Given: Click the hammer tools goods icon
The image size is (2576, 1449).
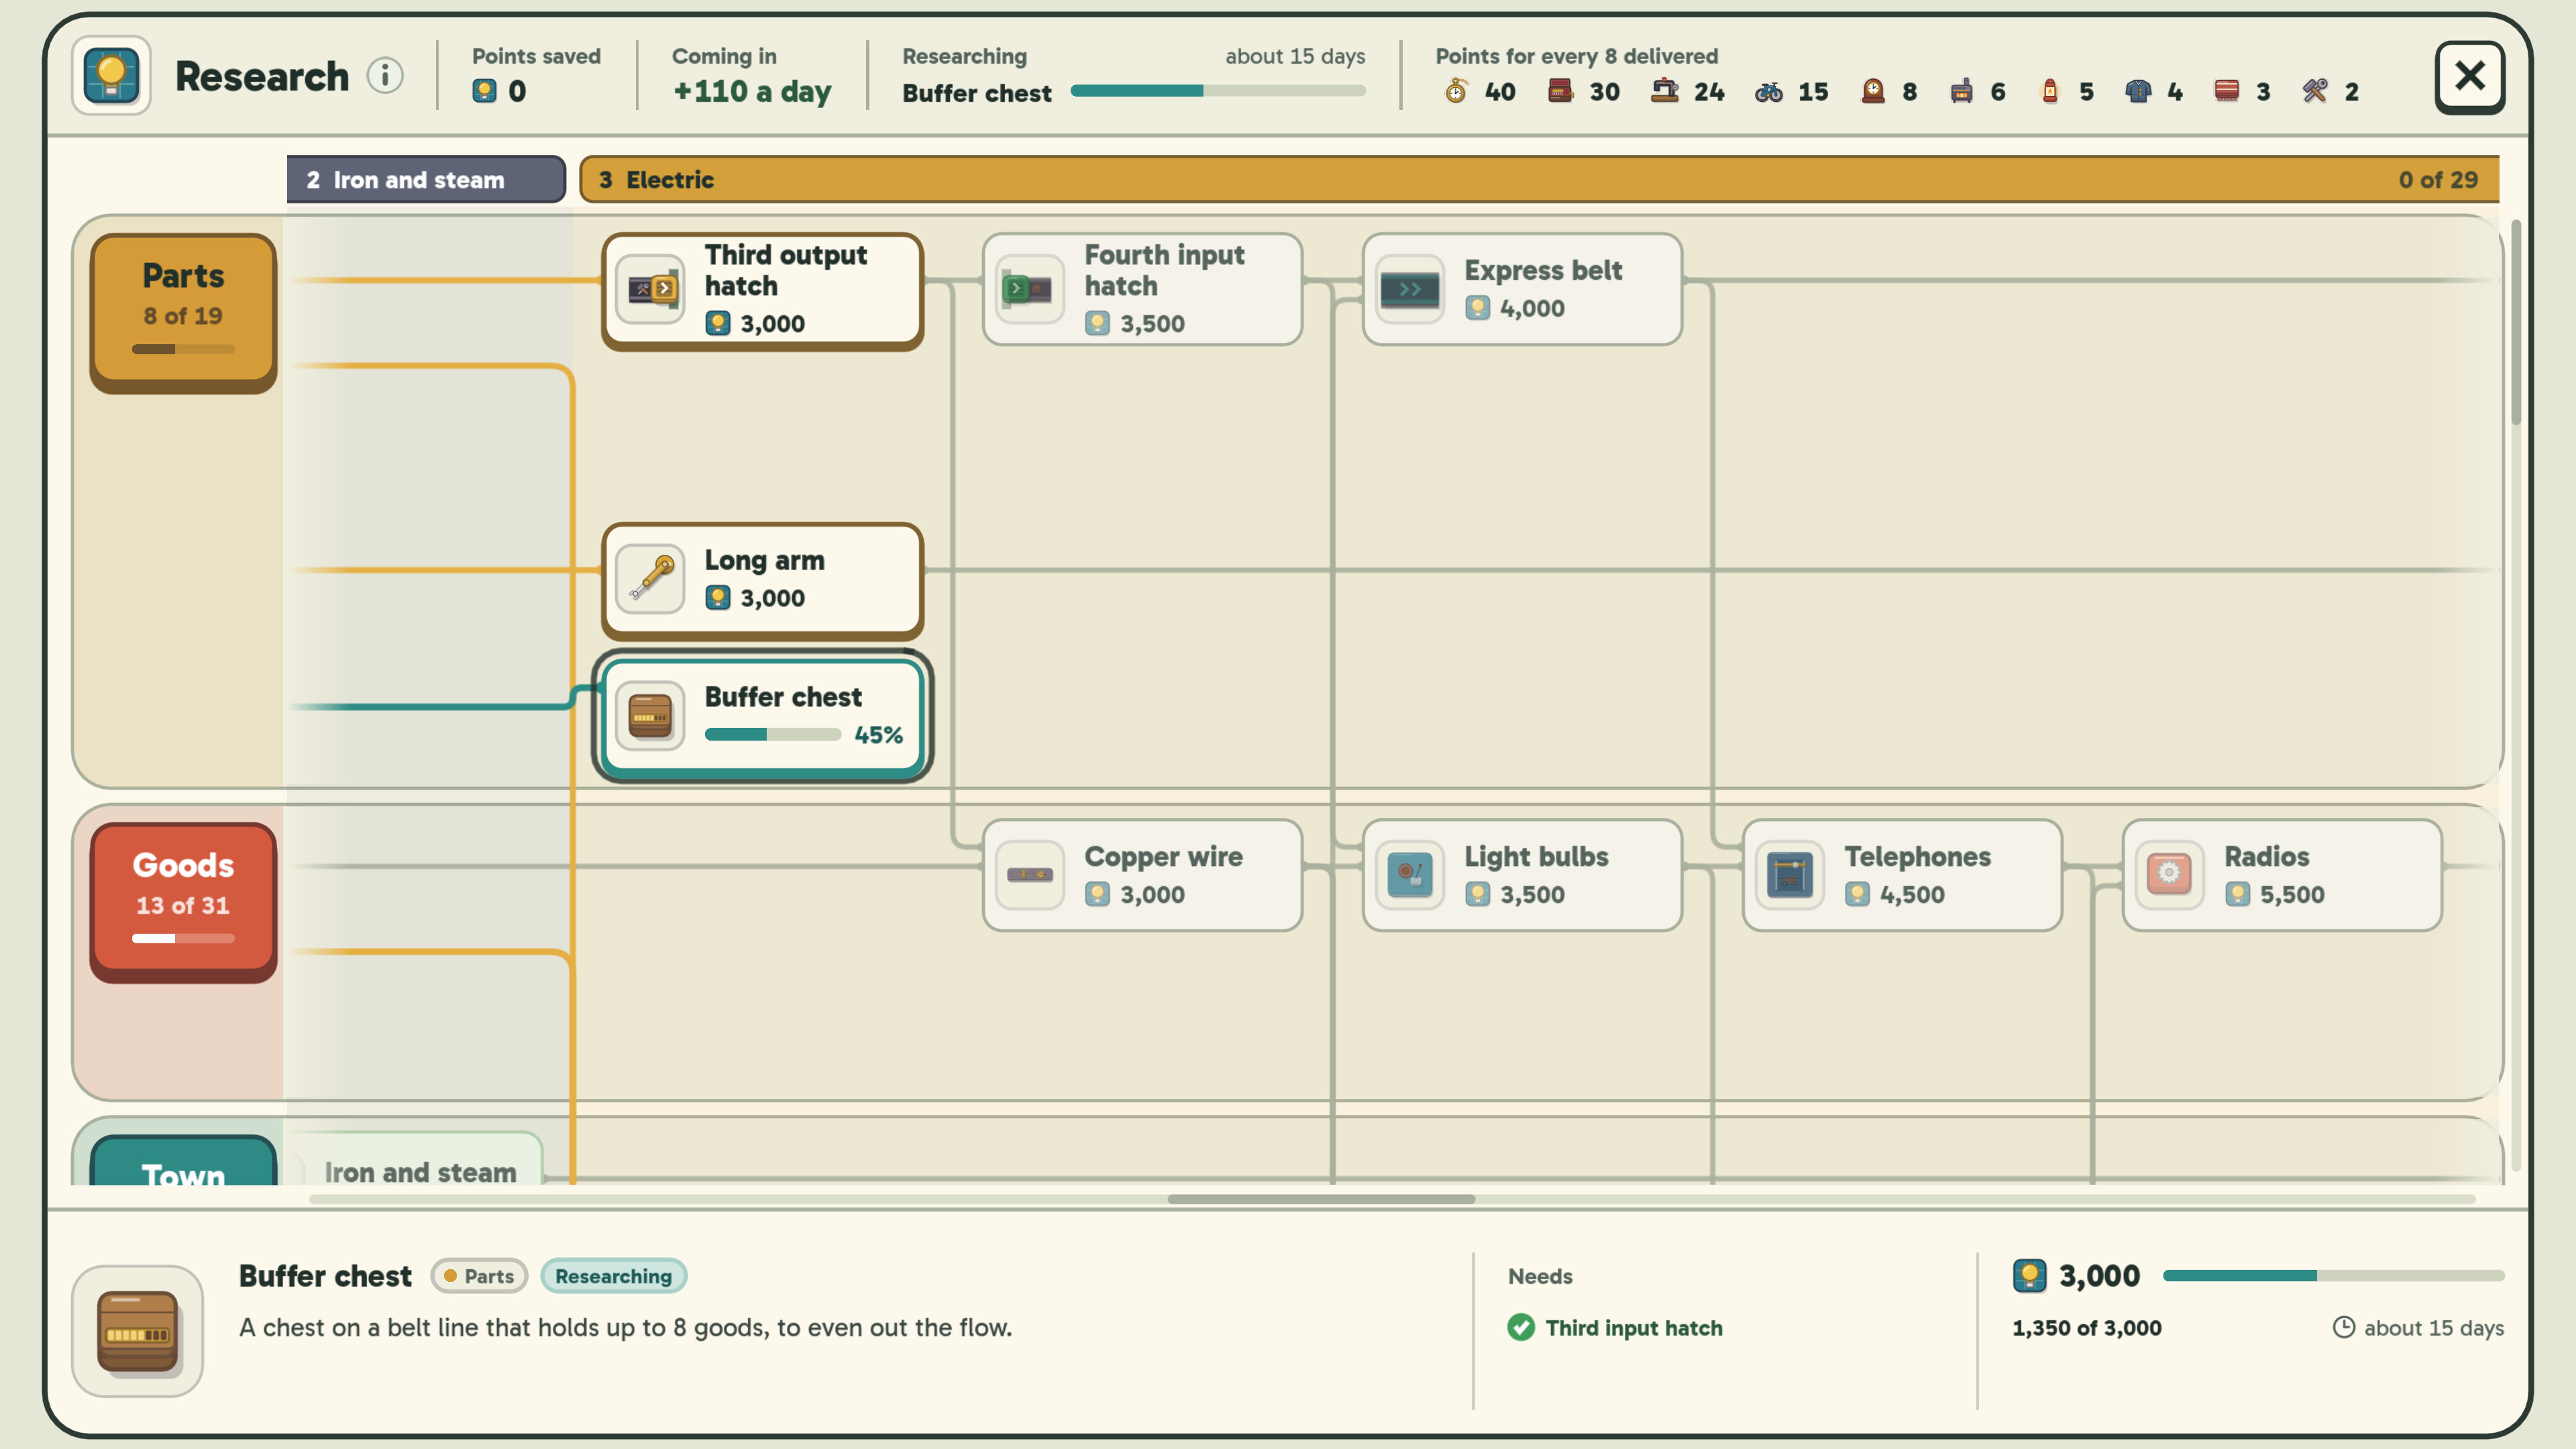Looking at the screenshot, I should click(x=2315, y=91).
